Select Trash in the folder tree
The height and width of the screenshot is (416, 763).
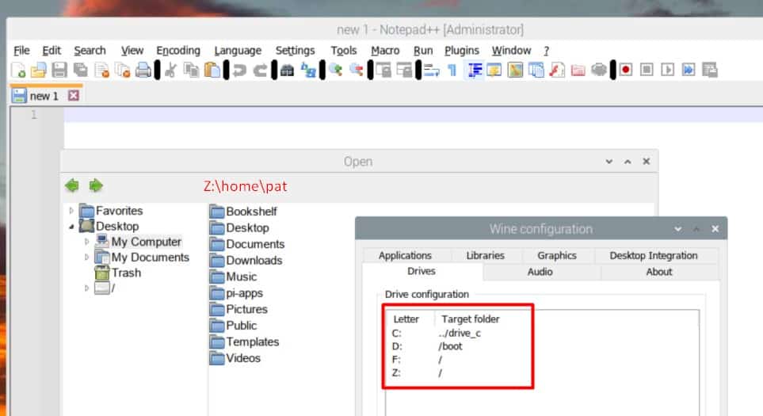click(118, 273)
